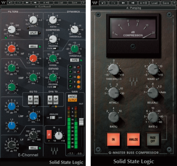177x166 pixels.
Task: Toggle EQ TO DYN S-C button
Action: [x=36, y=100]
